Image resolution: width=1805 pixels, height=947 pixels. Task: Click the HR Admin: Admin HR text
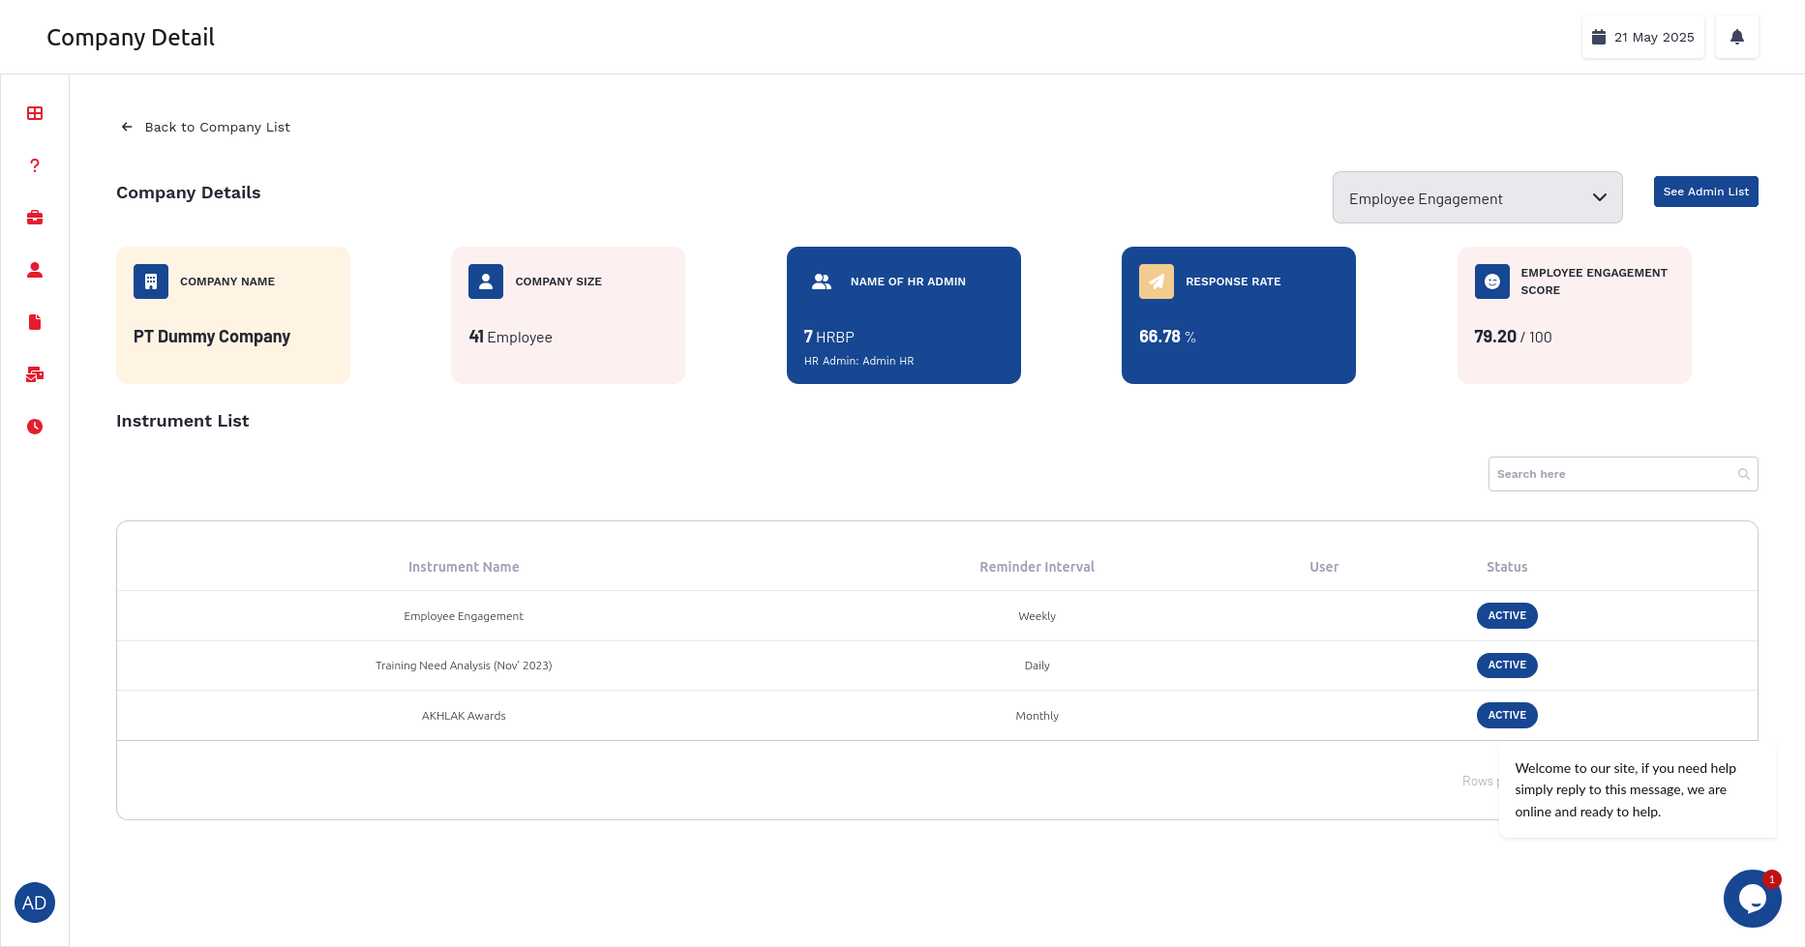coord(858,361)
